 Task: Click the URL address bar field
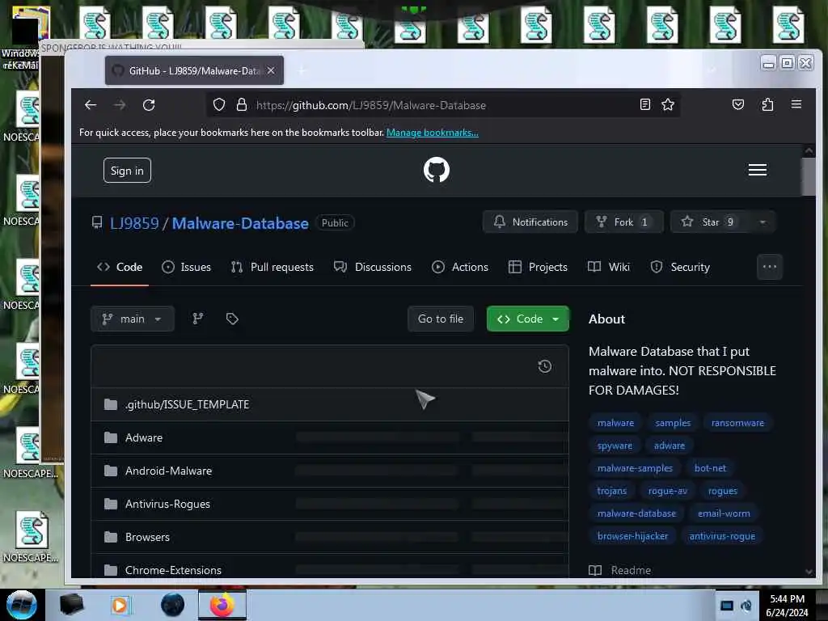pos(444,105)
